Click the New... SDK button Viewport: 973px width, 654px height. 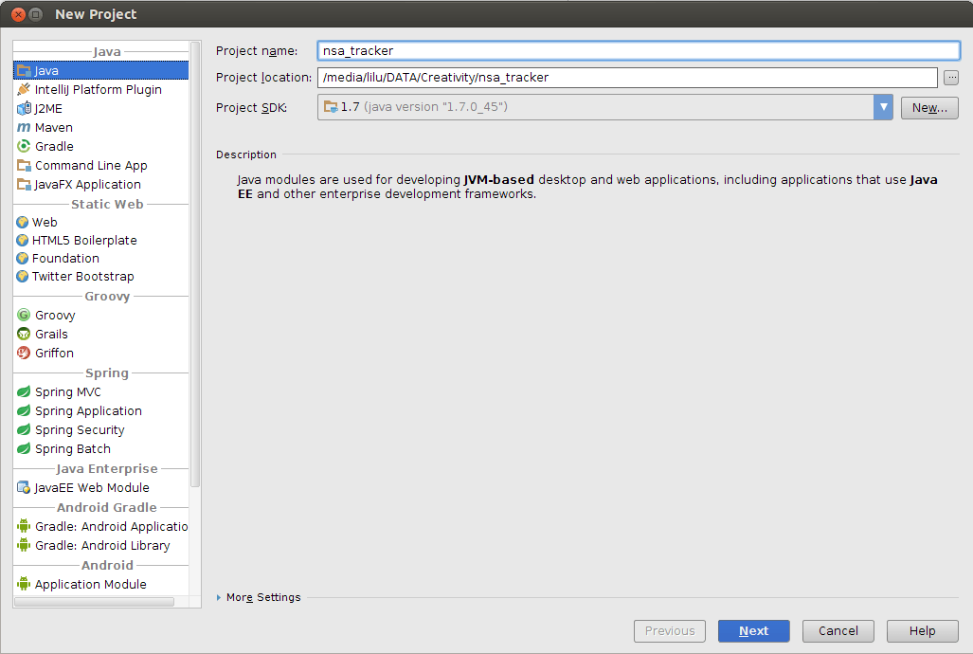[929, 107]
